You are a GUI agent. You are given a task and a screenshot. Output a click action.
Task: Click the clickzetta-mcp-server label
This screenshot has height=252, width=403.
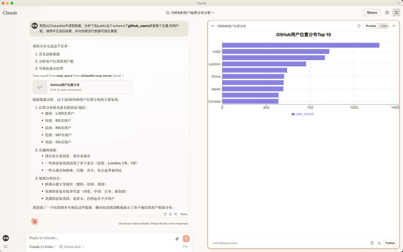(x=96, y=76)
